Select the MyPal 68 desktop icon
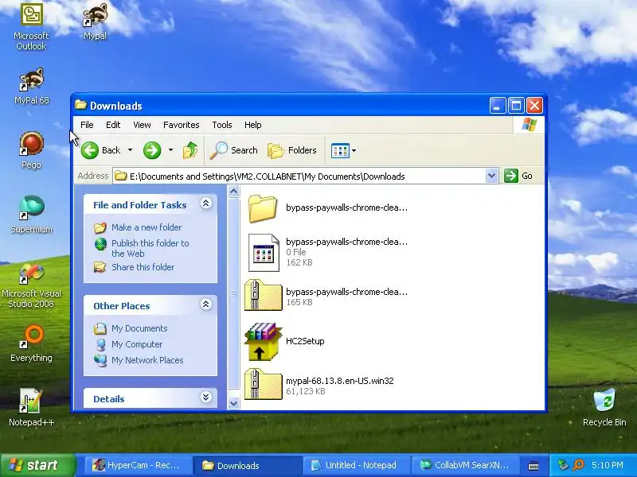The image size is (637, 477). (31, 86)
